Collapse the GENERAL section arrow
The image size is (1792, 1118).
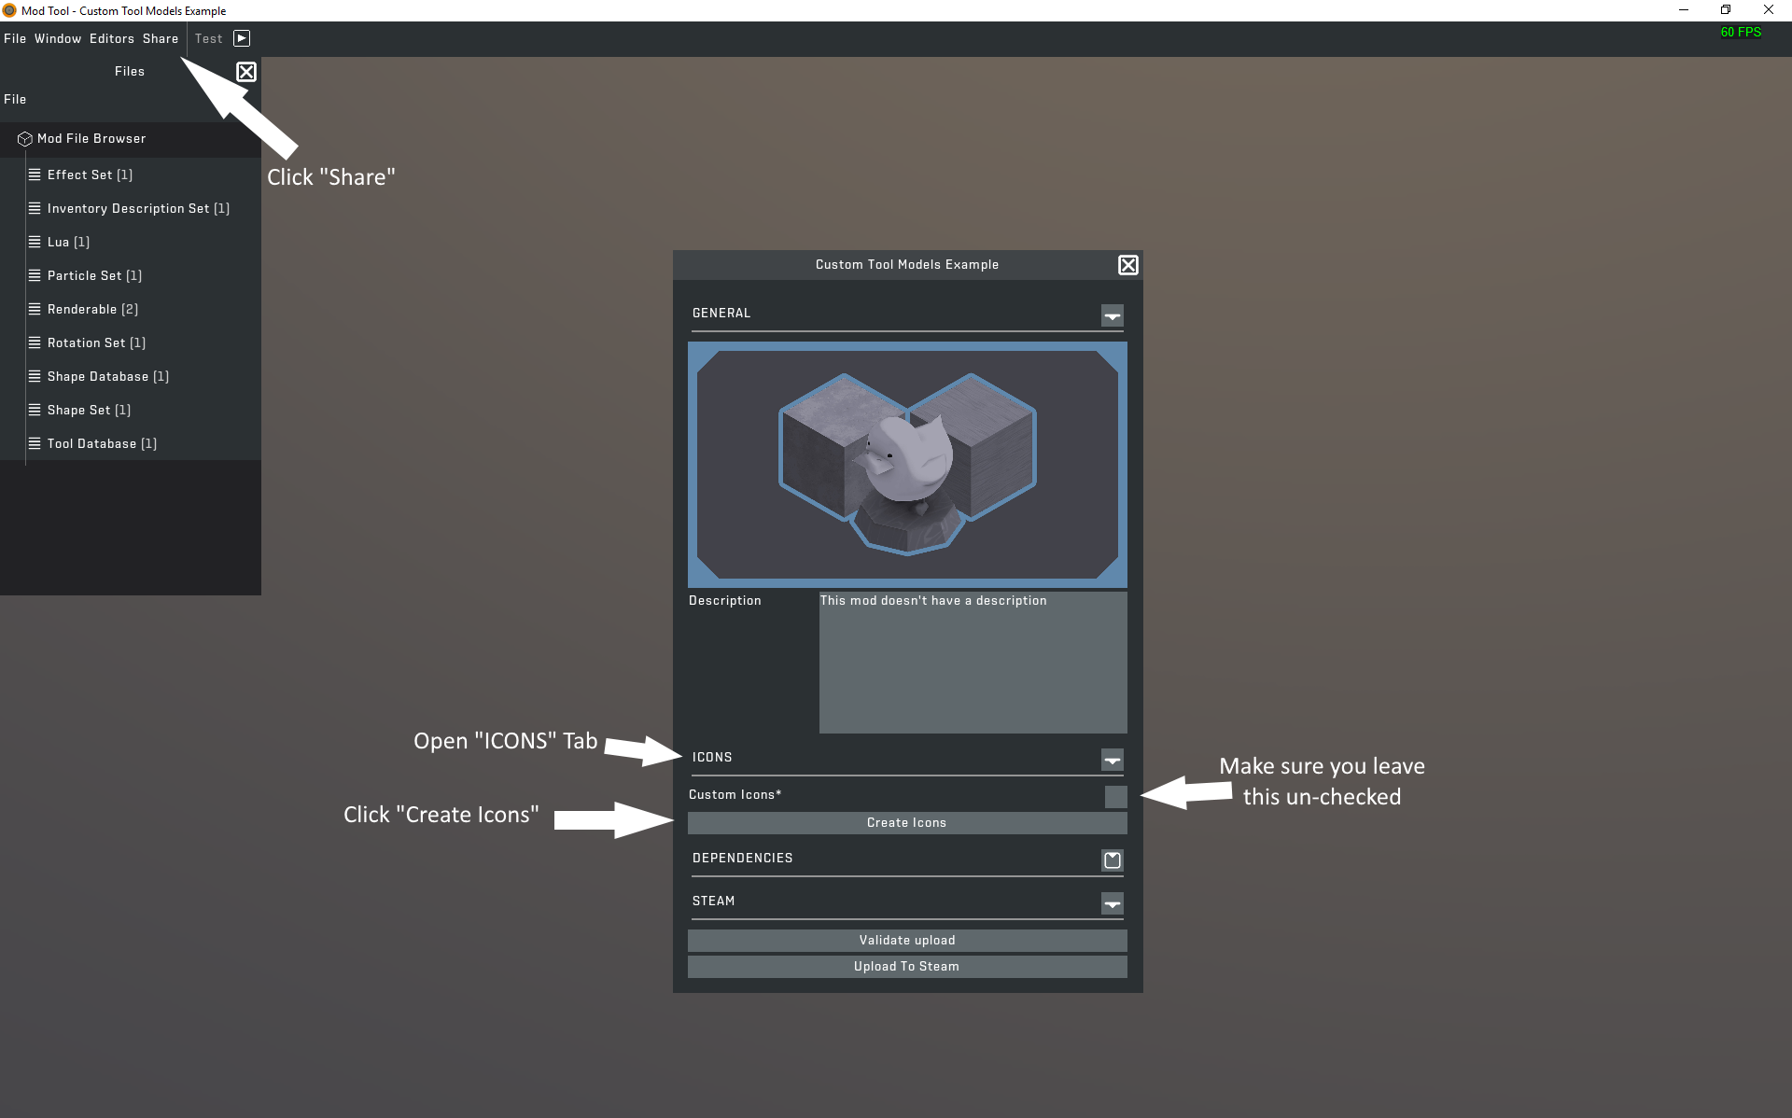point(1113,315)
